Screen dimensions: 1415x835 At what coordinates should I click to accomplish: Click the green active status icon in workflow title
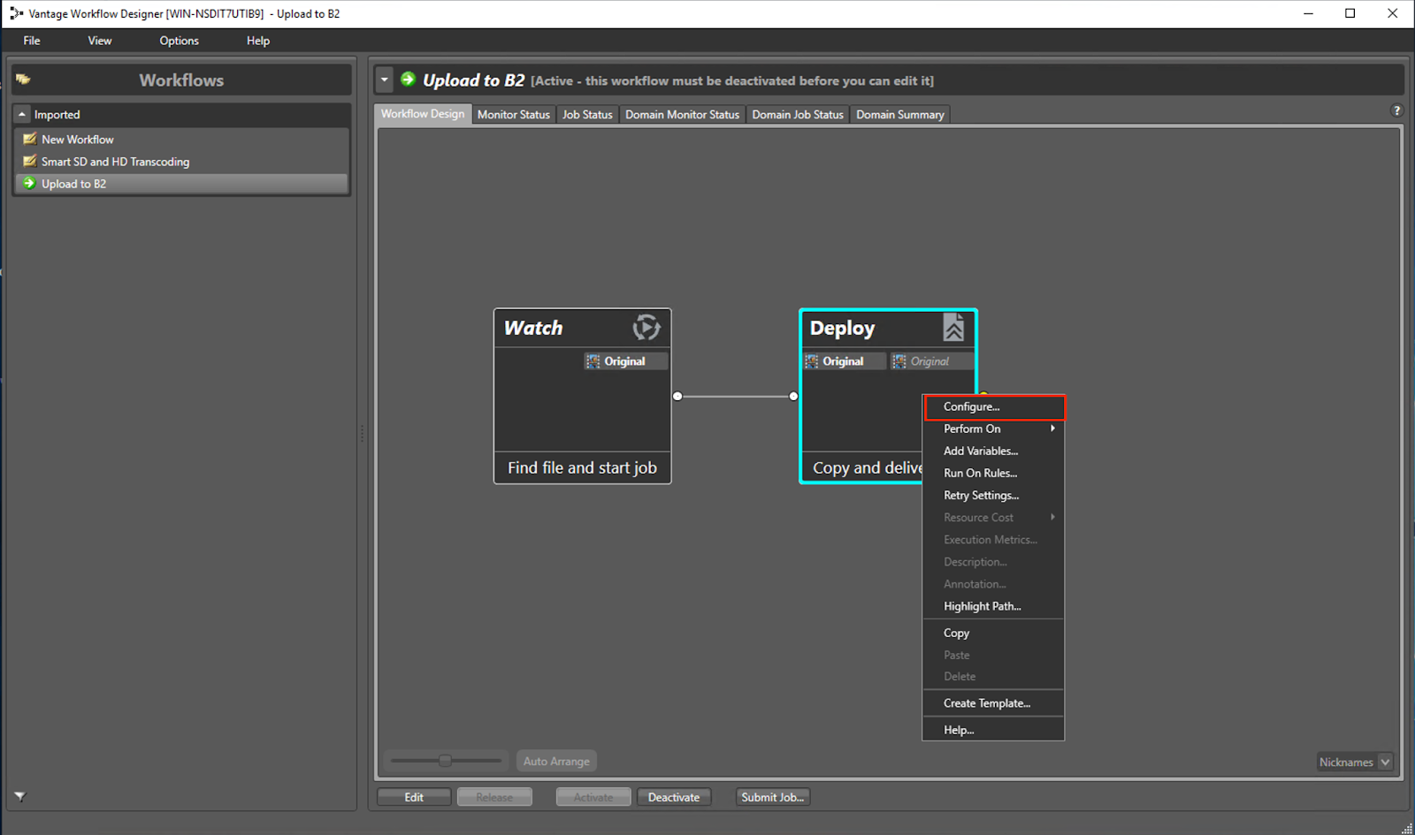(408, 80)
